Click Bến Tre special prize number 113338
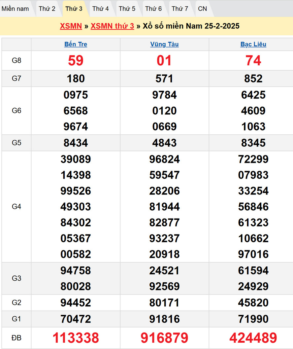The height and width of the screenshot is (349, 293). point(76,338)
